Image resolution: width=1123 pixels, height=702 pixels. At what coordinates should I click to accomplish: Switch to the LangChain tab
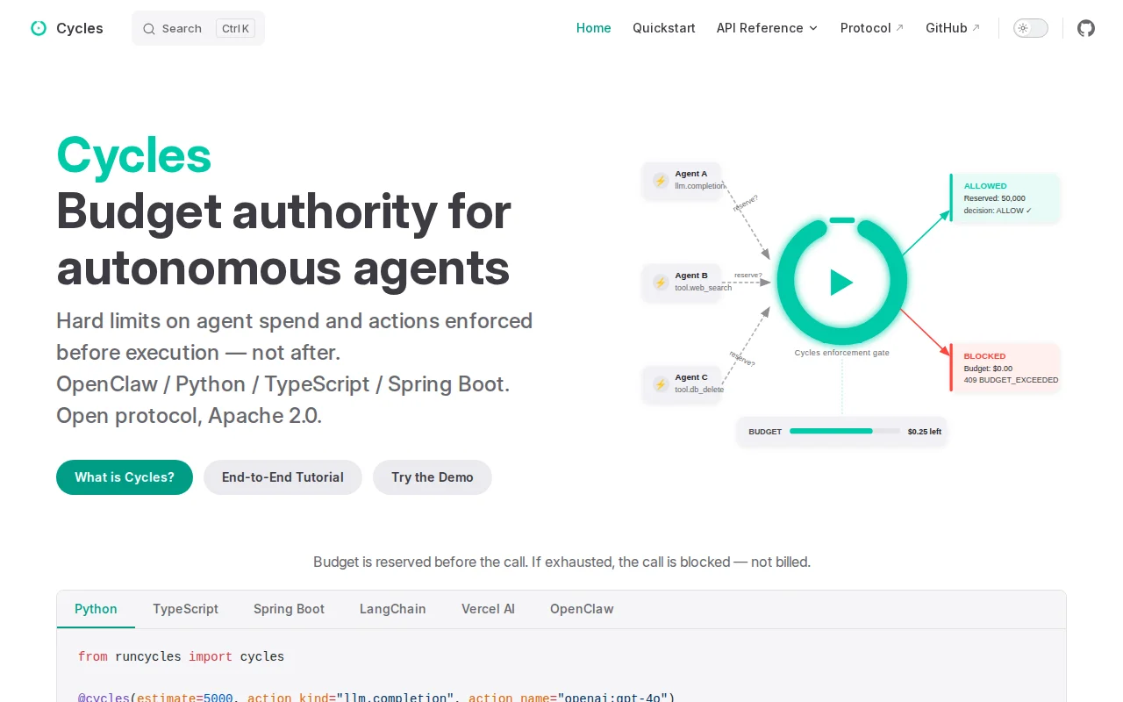[x=392, y=609]
